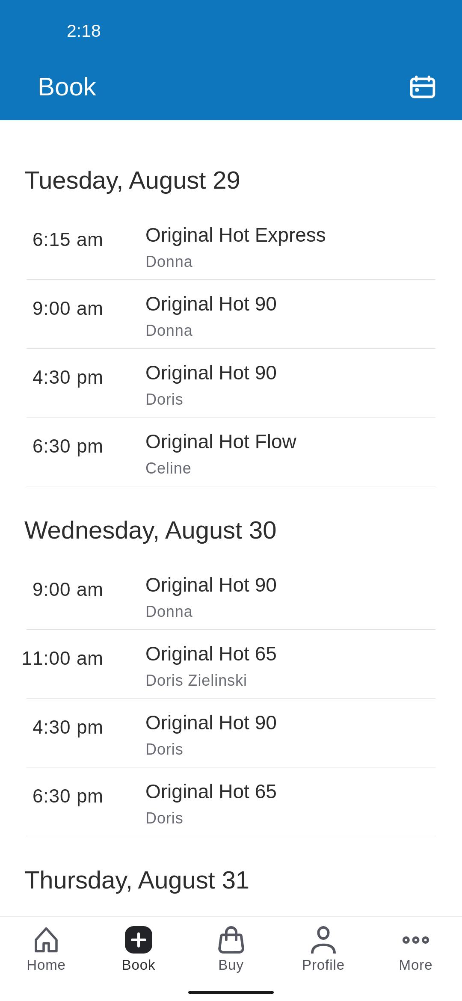The width and height of the screenshot is (462, 1001).
Task: Tap the Book page title
Action: coord(67,87)
